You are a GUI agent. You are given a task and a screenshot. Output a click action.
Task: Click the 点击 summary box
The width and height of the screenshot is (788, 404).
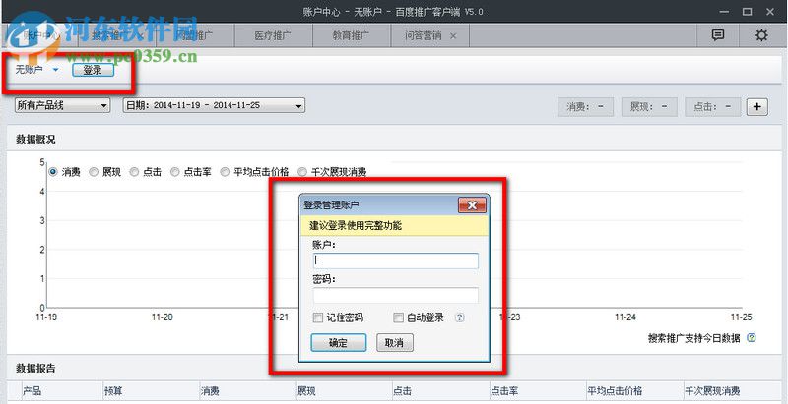(x=712, y=107)
